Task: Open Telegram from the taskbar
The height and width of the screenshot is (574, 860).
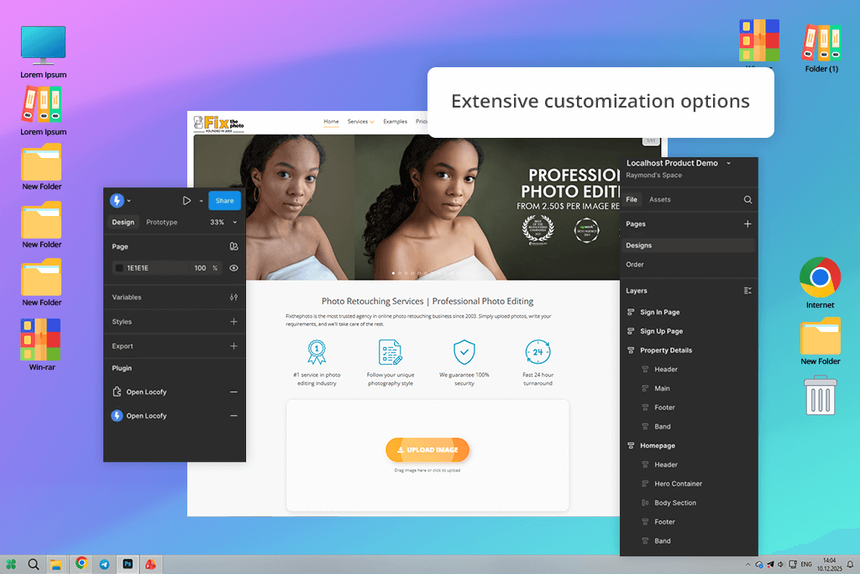Action: (x=104, y=564)
